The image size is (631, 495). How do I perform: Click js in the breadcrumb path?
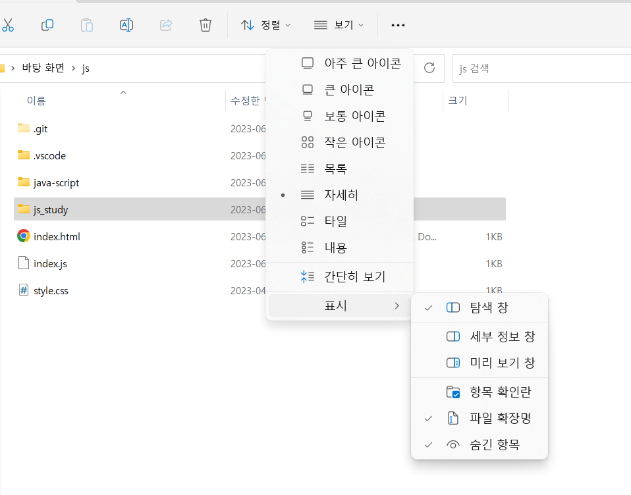86,68
